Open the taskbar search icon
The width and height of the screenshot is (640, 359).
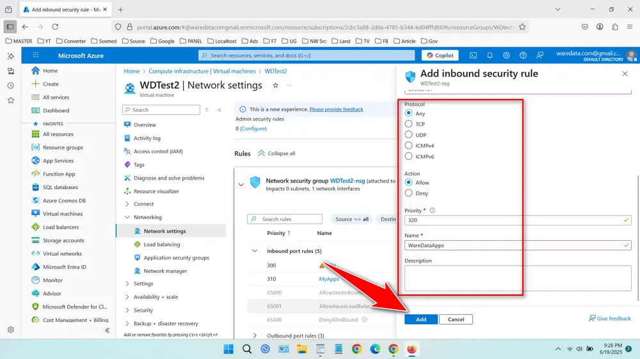coord(247,349)
